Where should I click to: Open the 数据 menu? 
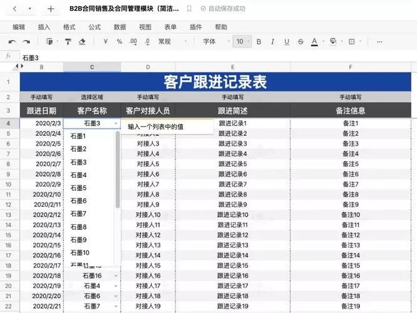pyautogui.click(x=120, y=27)
